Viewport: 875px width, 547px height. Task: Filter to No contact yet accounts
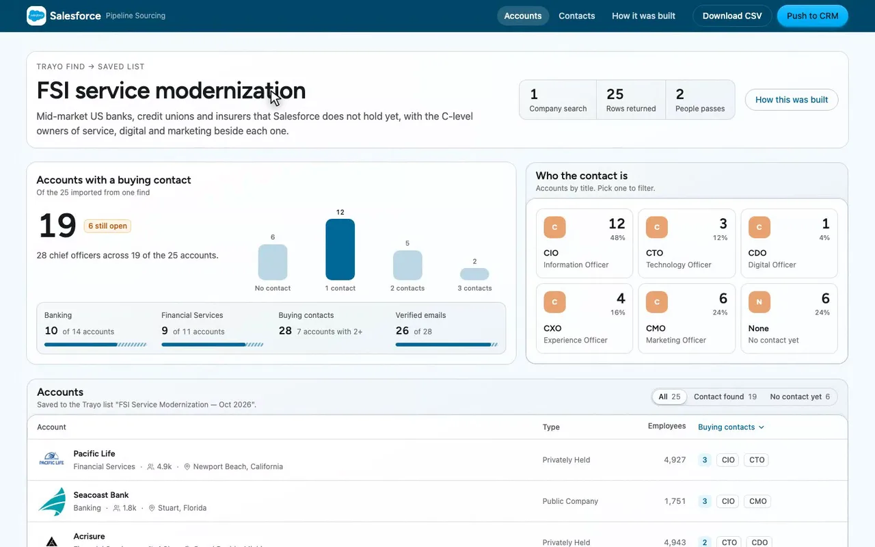pos(800,397)
